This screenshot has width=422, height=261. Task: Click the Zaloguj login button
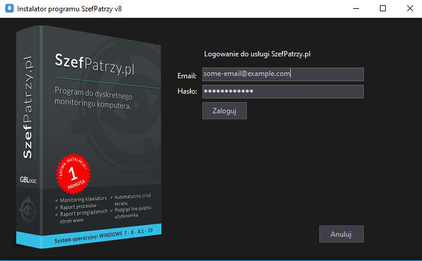pos(224,110)
